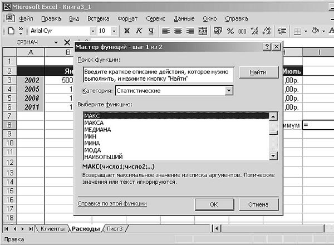The width and height of the screenshot is (334, 245).
Task: Cancel formula entry with the X icon
Action: (68, 42)
